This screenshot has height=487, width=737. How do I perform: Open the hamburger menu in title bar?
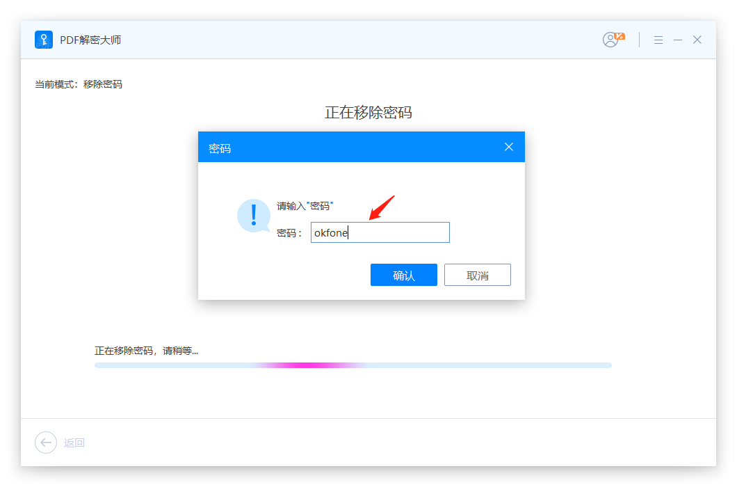point(658,40)
